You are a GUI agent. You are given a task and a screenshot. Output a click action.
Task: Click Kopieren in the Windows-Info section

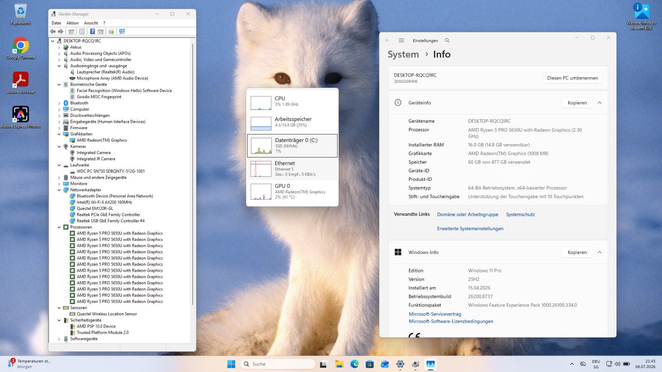pos(577,253)
